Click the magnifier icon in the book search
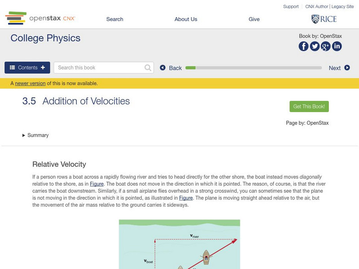The width and height of the screenshot is (359, 269). click(x=147, y=67)
